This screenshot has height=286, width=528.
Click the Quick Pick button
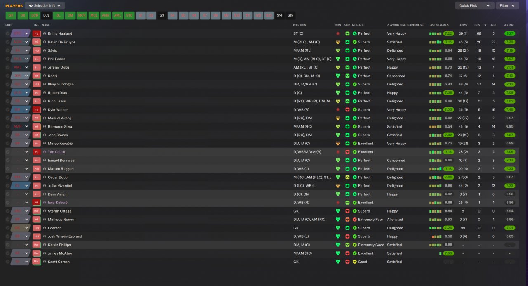click(469, 6)
